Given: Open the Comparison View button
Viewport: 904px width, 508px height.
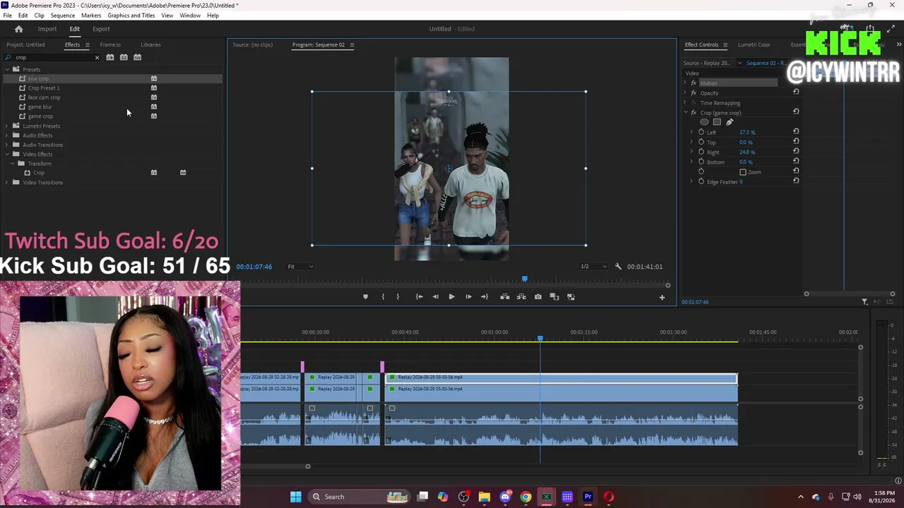Looking at the screenshot, I should coord(554,297).
